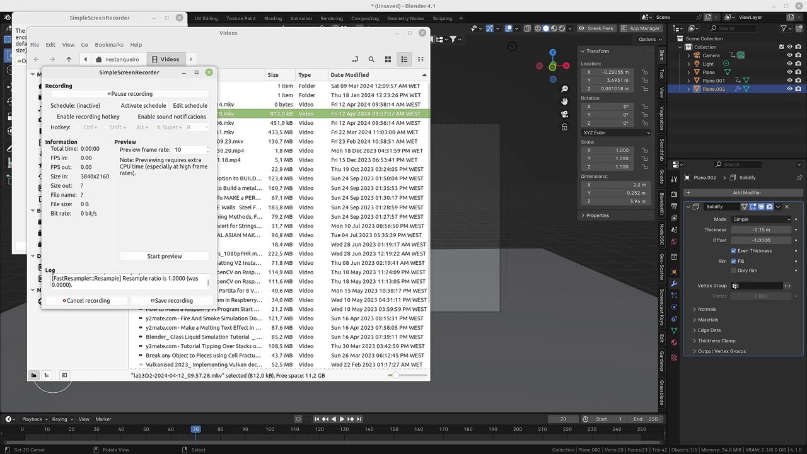Enable recording hotkey checkbox in SimpleScreenRecorder

(53, 117)
